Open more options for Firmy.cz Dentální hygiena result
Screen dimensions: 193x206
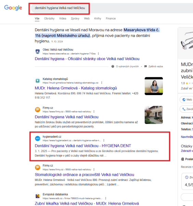point(94,112)
